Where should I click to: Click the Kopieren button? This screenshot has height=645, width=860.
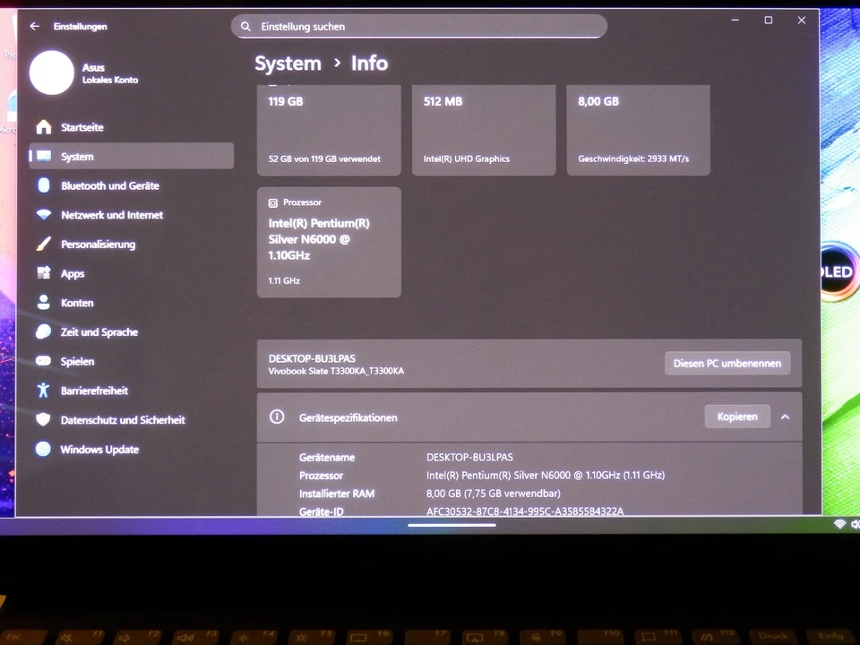736,417
